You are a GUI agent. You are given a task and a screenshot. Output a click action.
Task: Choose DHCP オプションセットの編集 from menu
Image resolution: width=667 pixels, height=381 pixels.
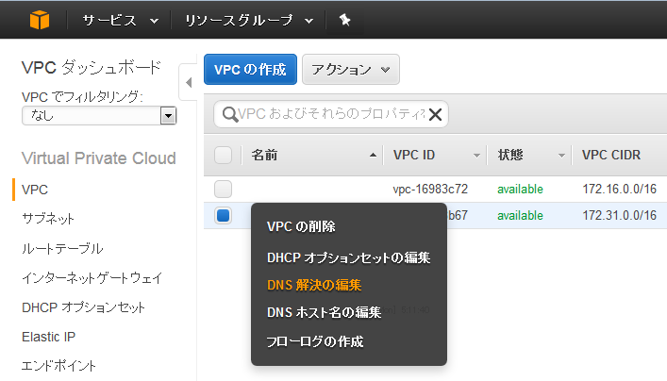(348, 257)
